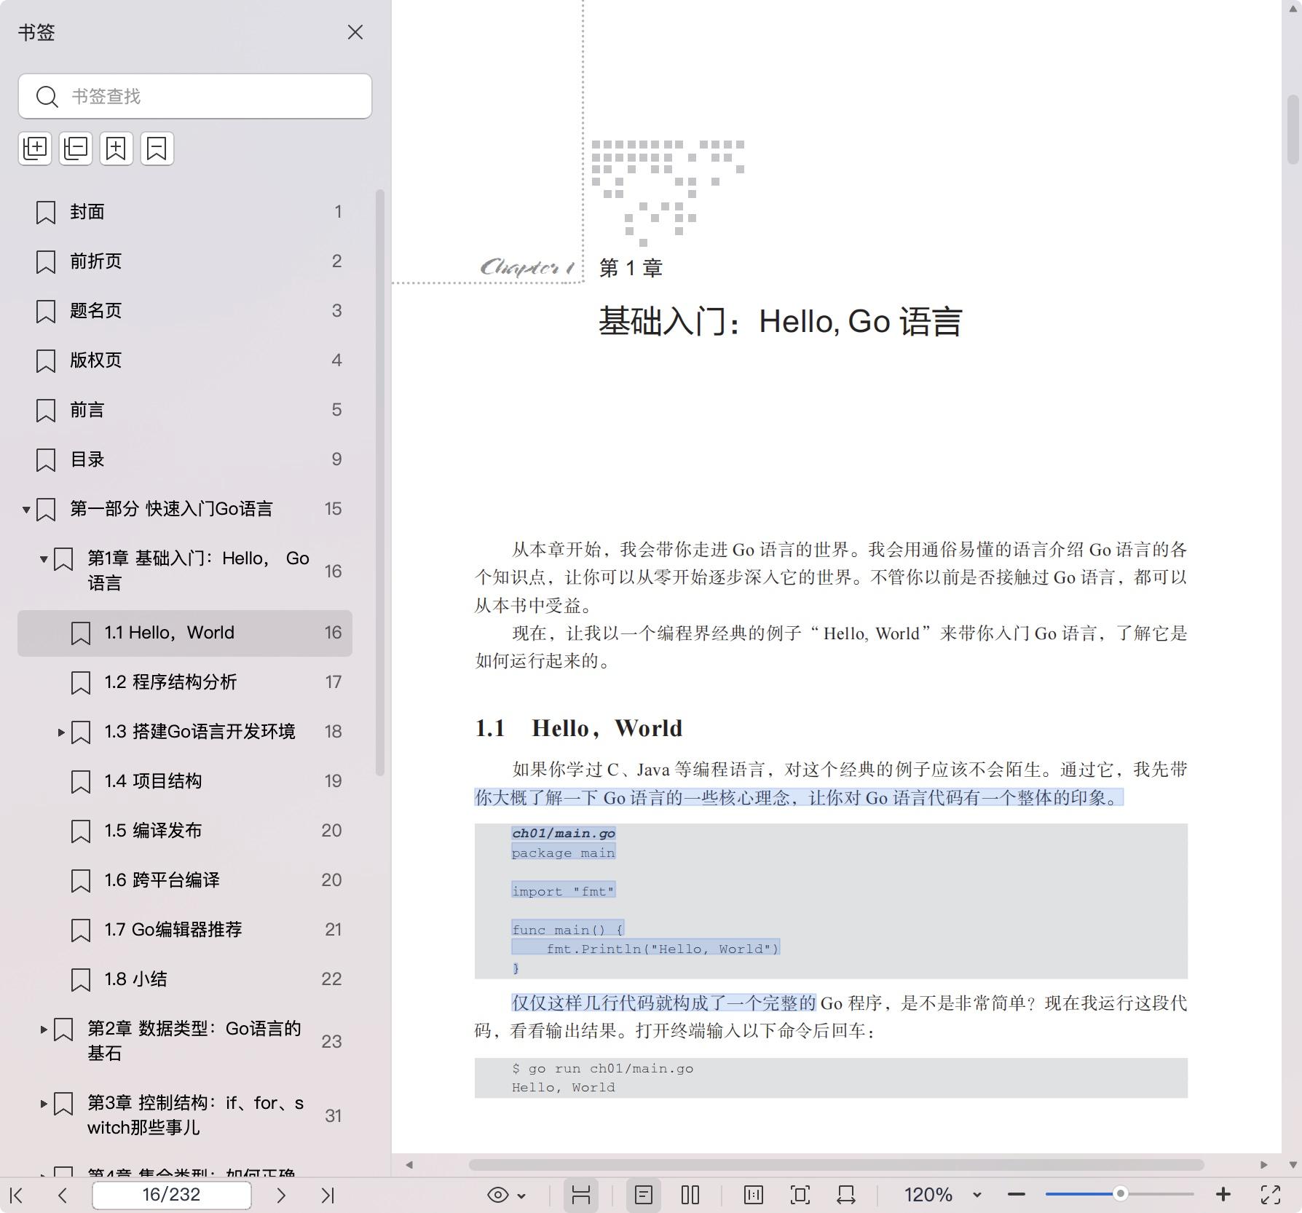Expand 1.3 搭建Go语言开发环境 node
Screen dimensions: 1302x1213
click(61, 732)
